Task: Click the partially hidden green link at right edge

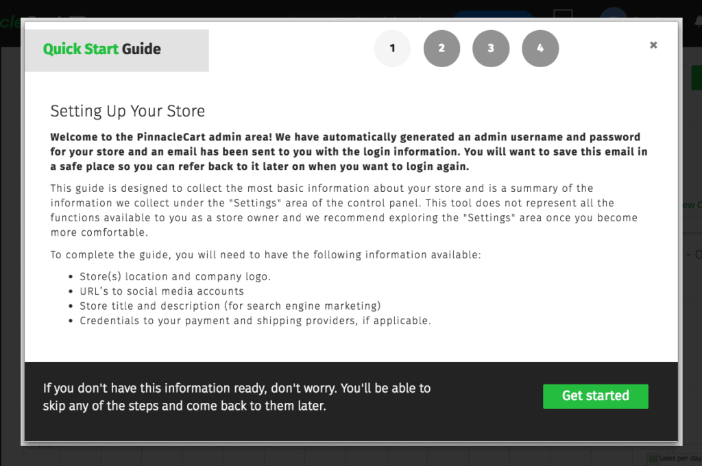Action: point(692,205)
